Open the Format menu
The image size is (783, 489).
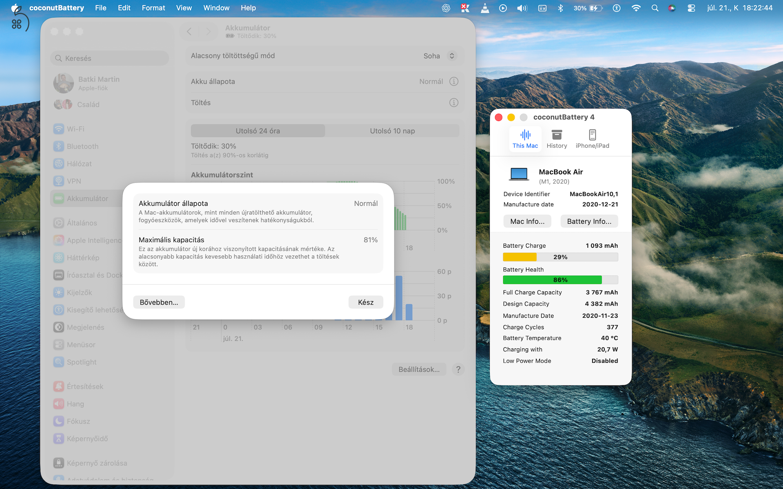coord(153,8)
